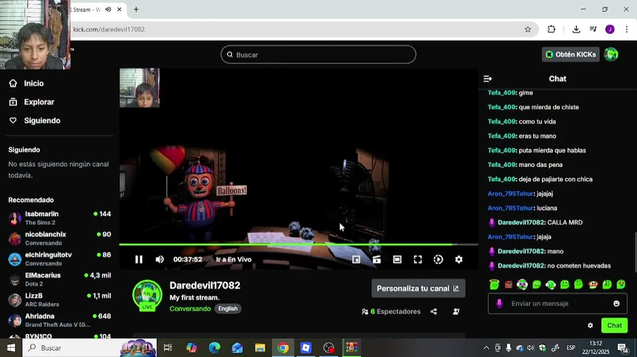Screen dimensions: 637x357
Task: Open Microsoft Edge from taskbar
Action: coord(214,348)
